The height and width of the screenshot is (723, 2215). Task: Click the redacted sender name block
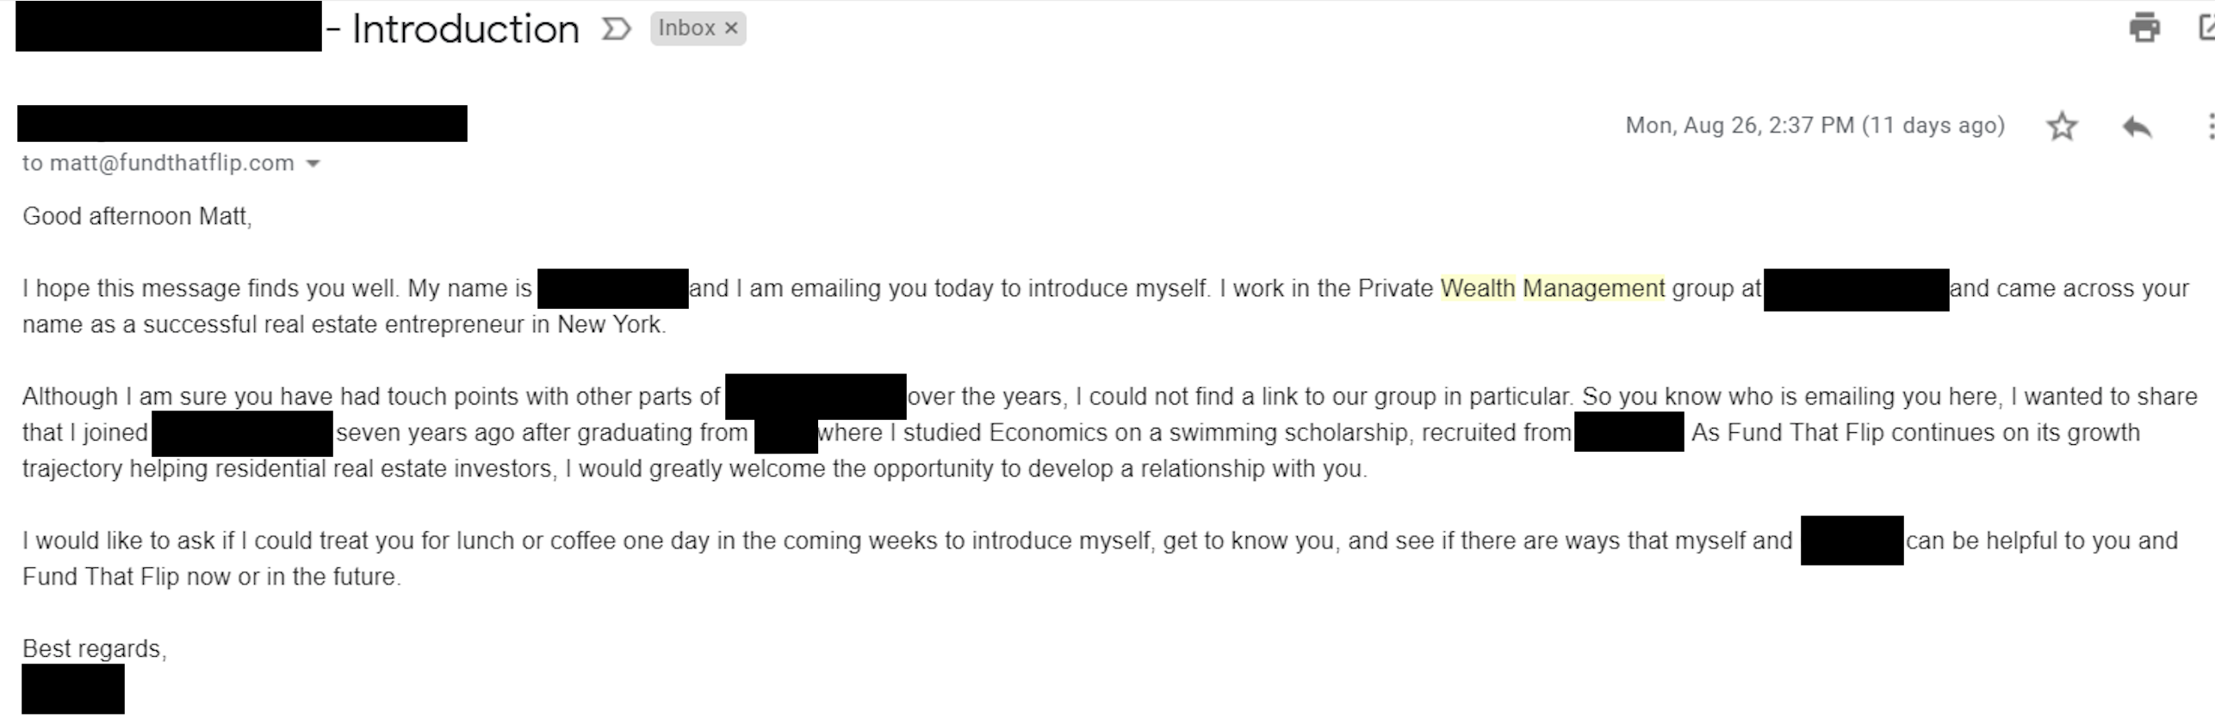point(242,124)
